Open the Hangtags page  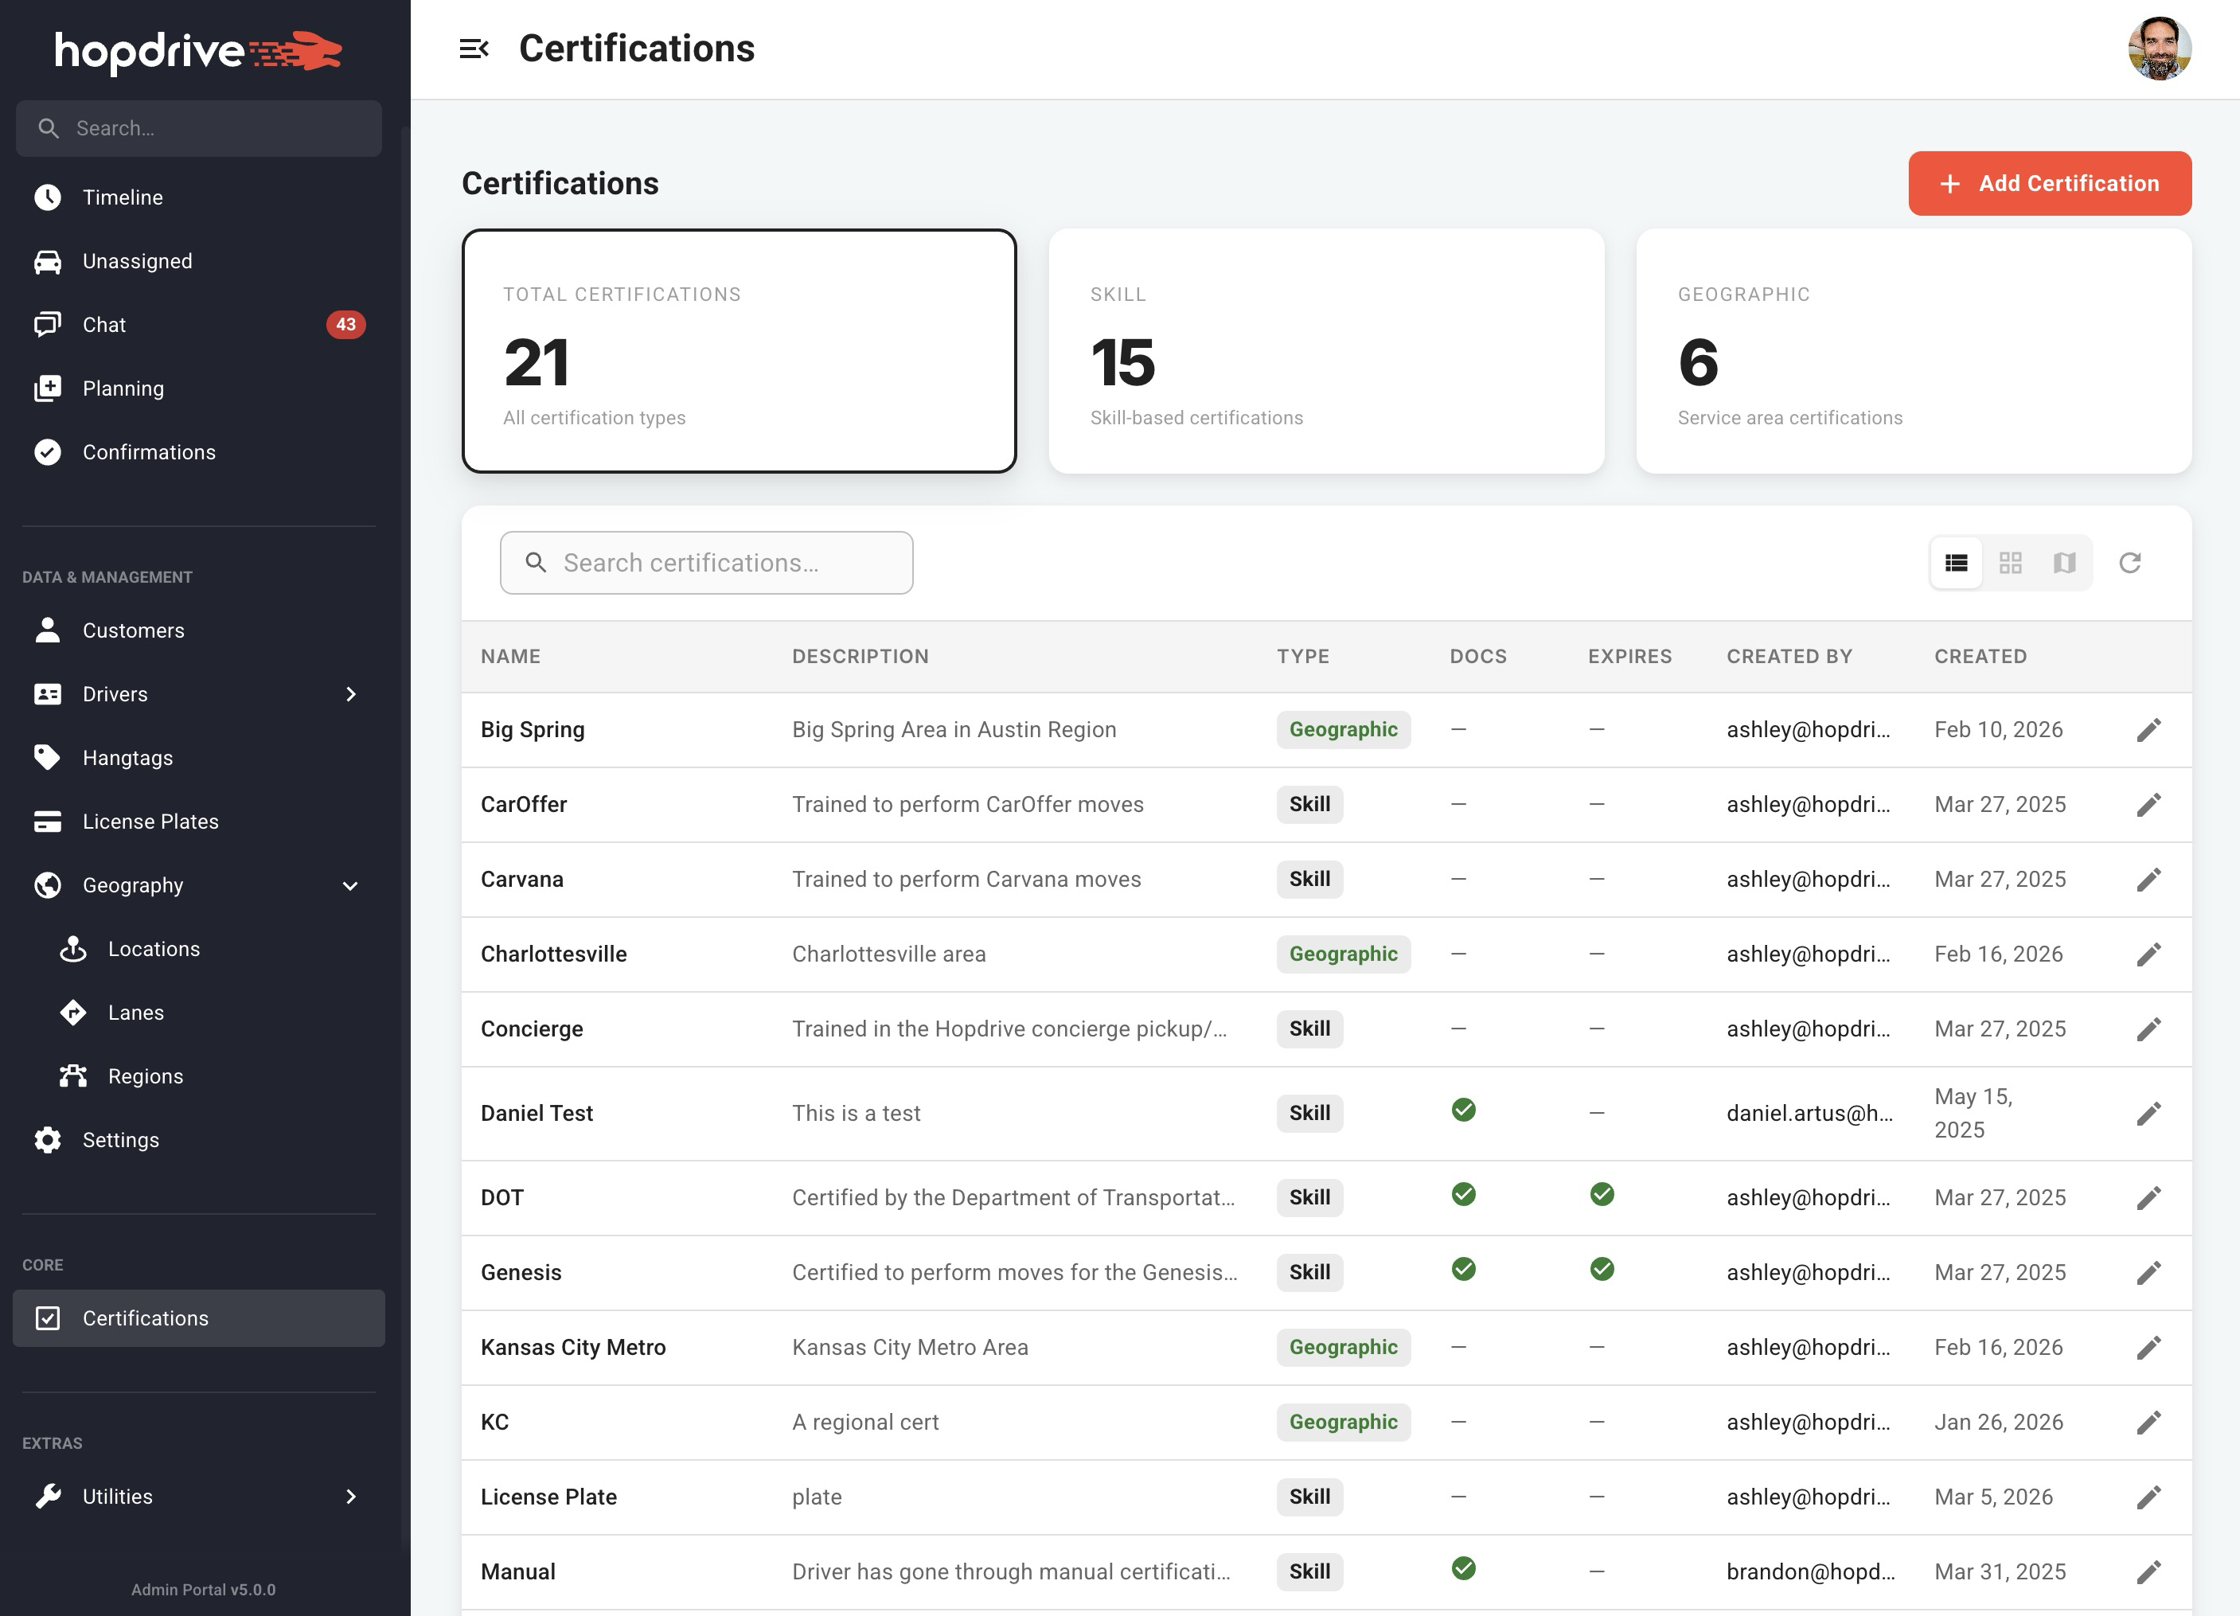128,758
